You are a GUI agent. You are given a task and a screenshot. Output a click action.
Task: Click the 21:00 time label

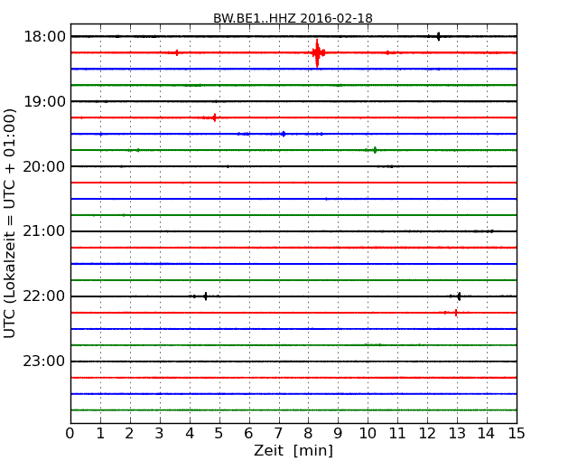tap(44, 231)
